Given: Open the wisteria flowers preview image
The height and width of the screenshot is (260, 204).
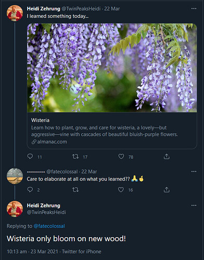Looking at the screenshot, I should pos(112,68).
